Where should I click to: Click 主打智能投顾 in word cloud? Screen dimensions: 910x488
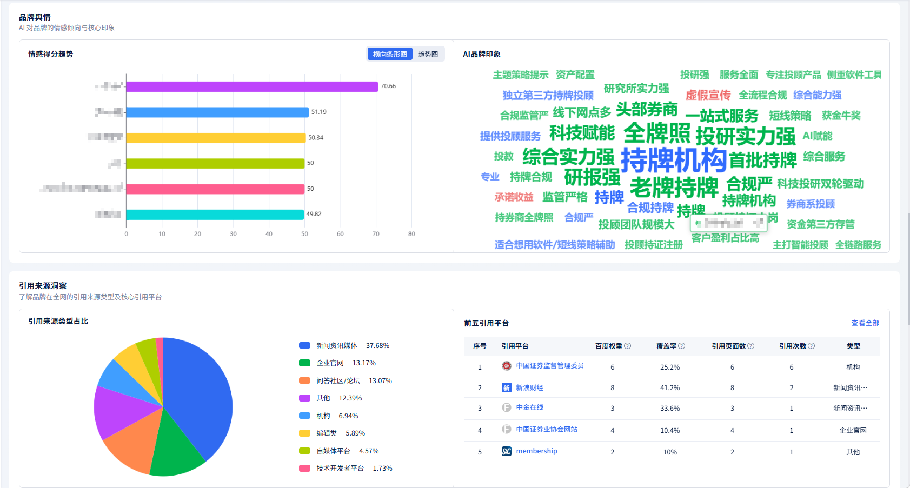pyautogui.click(x=800, y=245)
